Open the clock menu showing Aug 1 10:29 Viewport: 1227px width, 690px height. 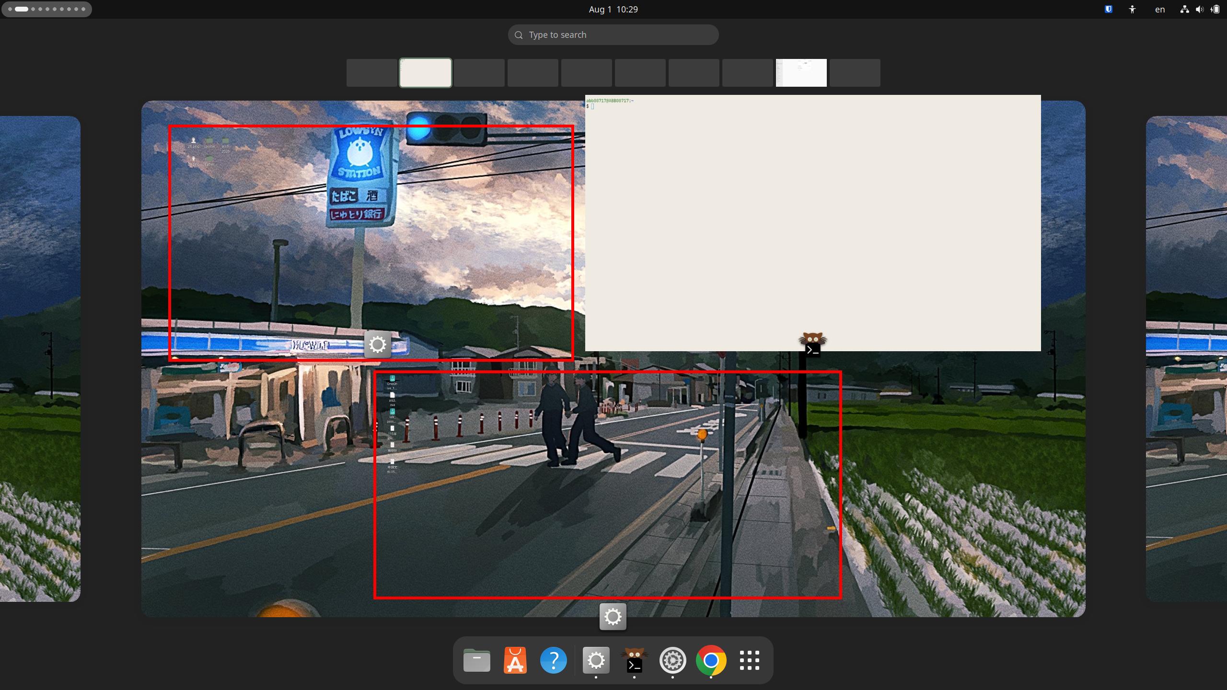click(x=613, y=9)
